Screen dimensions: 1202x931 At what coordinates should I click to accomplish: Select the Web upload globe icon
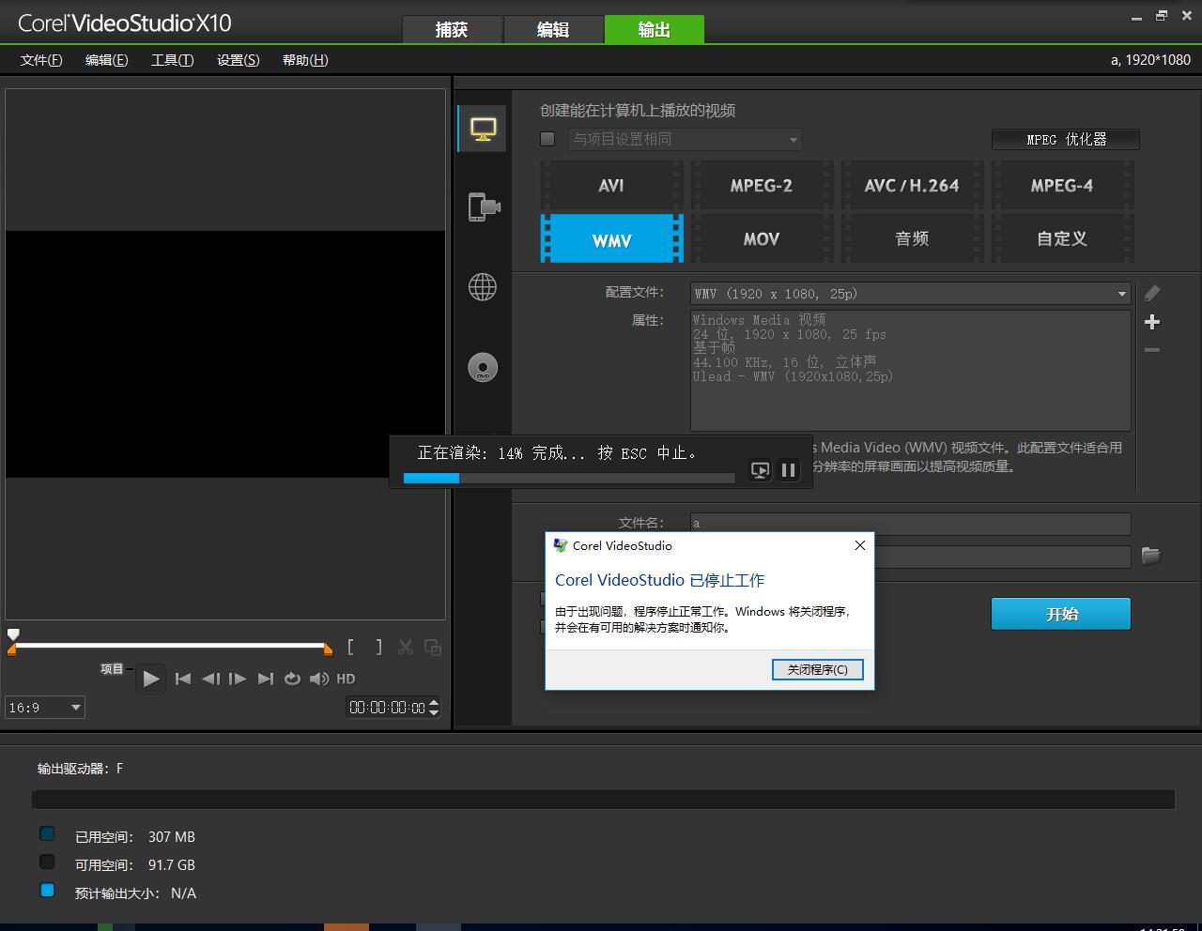483,287
